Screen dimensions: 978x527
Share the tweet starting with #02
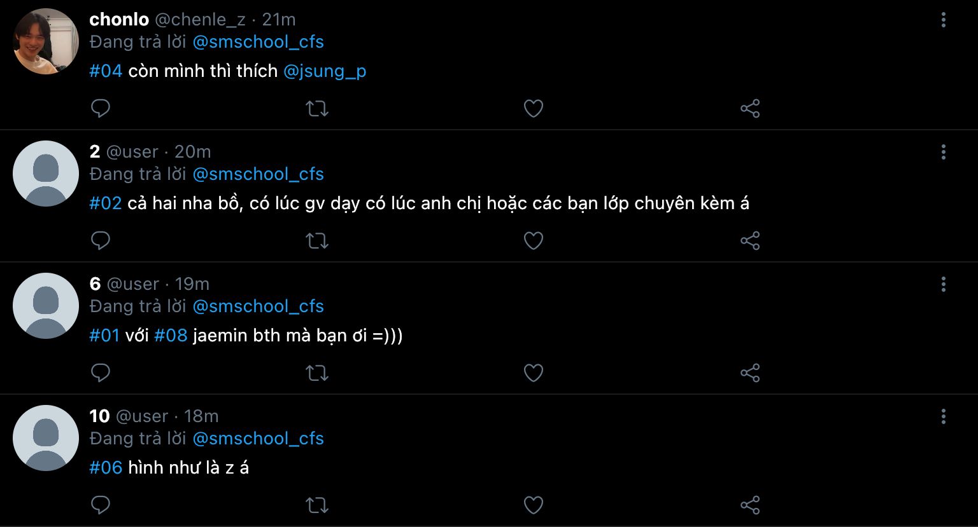(x=750, y=241)
